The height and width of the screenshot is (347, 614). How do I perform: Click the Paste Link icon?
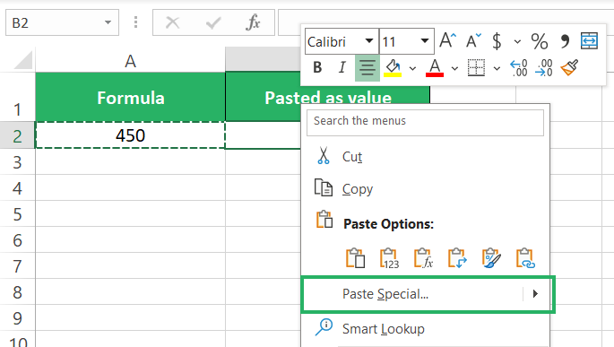pos(525,258)
